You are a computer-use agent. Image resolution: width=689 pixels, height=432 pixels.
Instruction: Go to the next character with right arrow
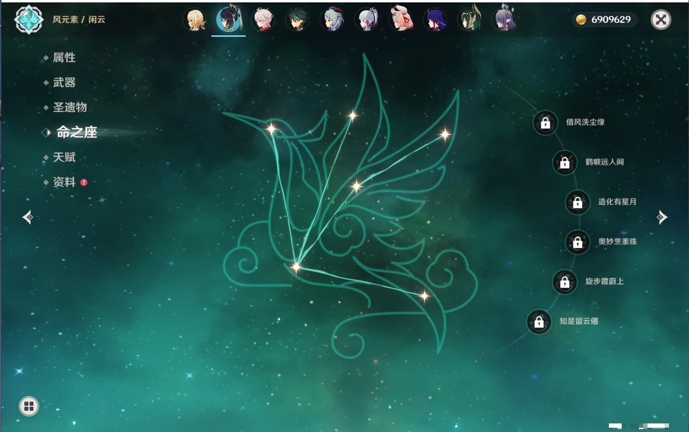tap(662, 217)
